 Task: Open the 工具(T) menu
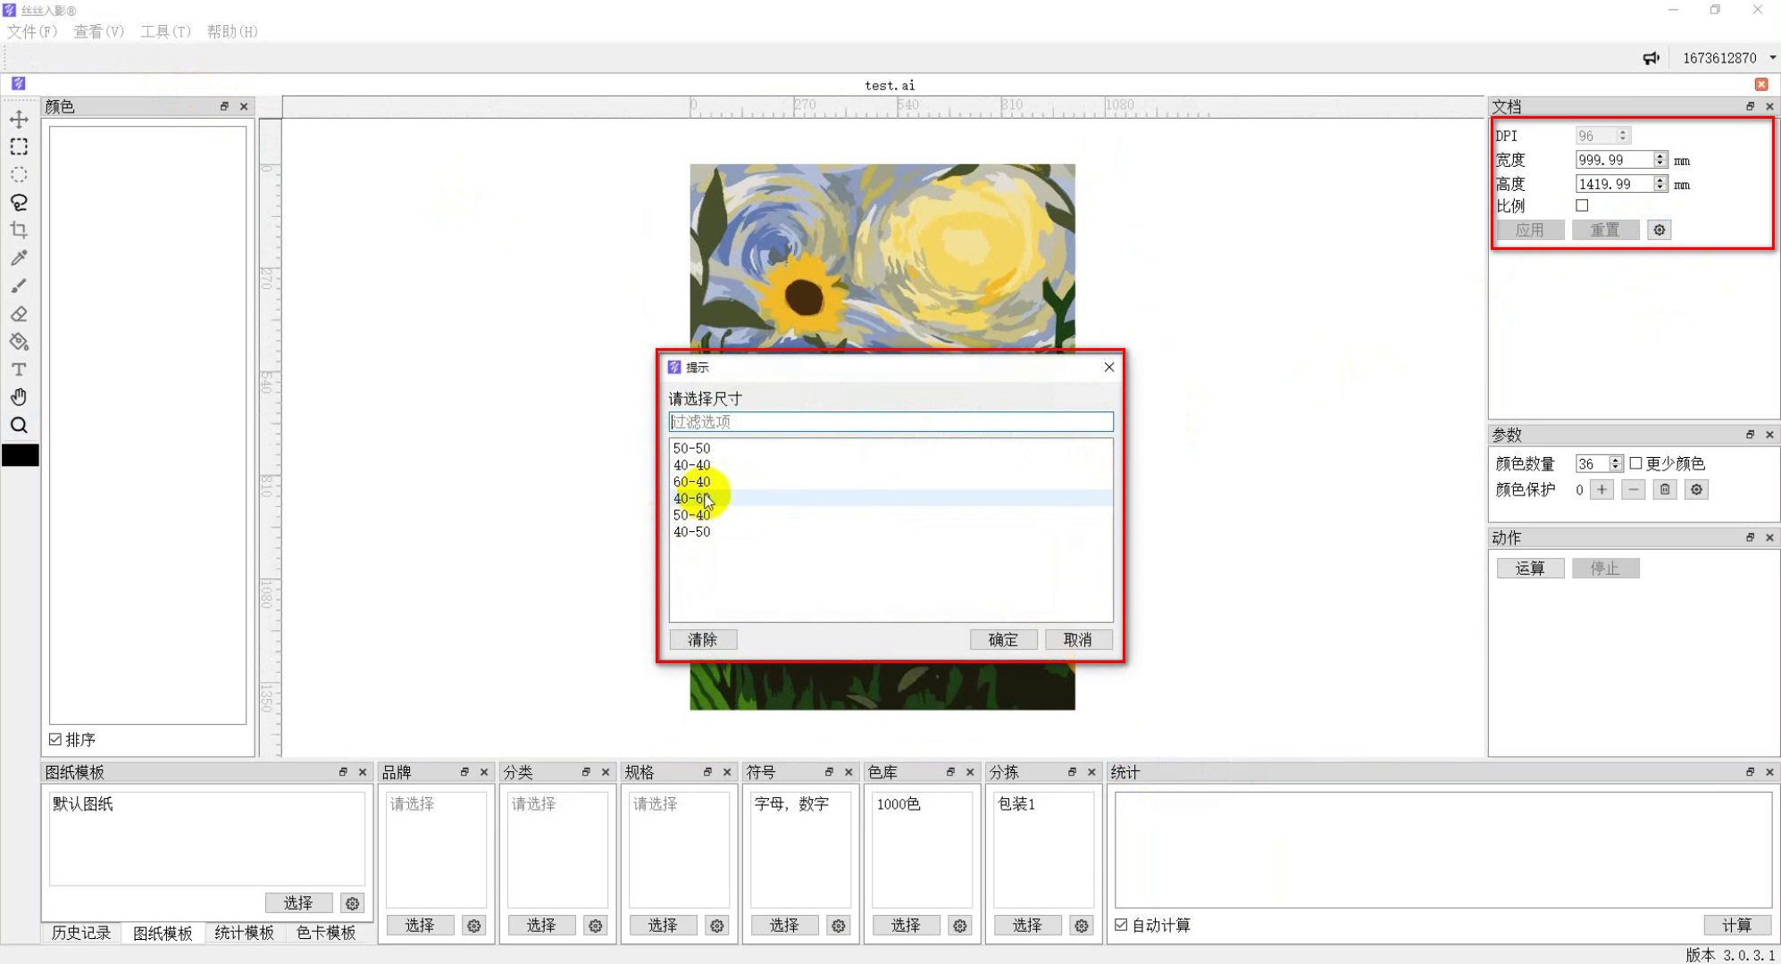[x=165, y=31]
